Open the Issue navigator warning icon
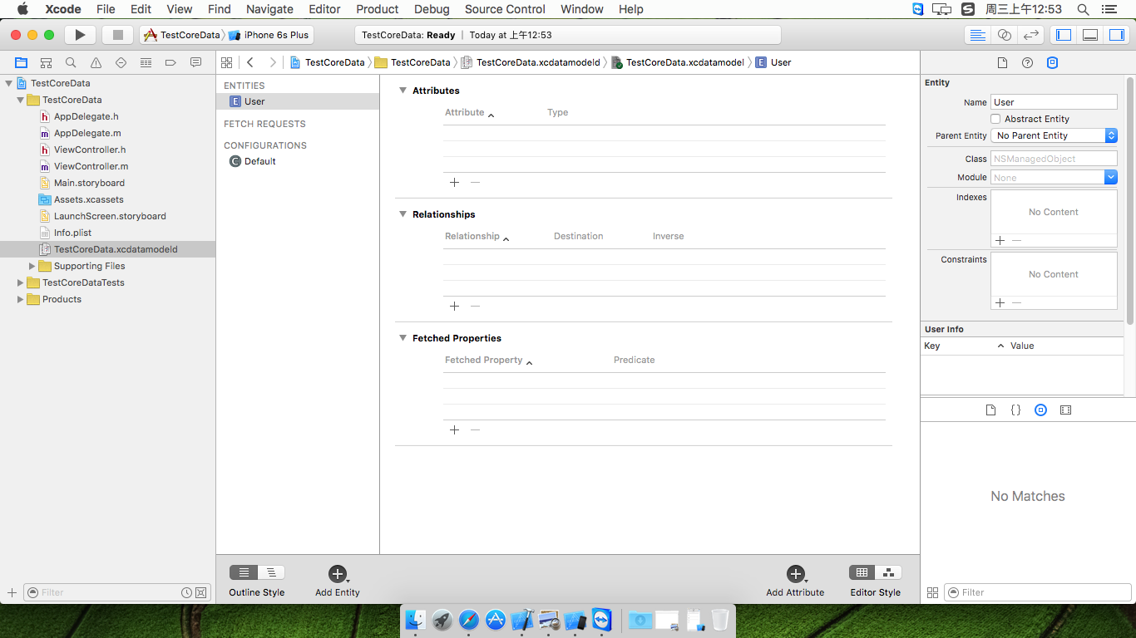Image resolution: width=1136 pixels, height=638 pixels. pyautogui.click(x=96, y=62)
